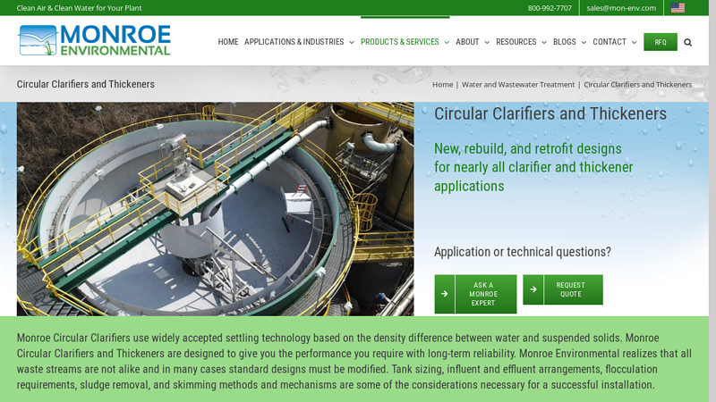Image resolution: width=716 pixels, height=402 pixels.
Task: Click the green RFQ button
Action: [661, 42]
